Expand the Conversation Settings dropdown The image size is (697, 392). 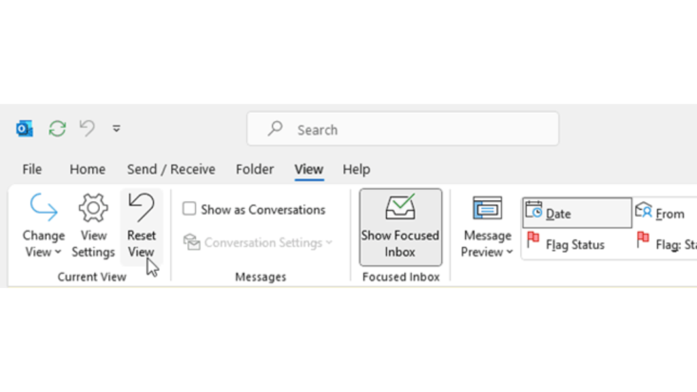tap(258, 242)
